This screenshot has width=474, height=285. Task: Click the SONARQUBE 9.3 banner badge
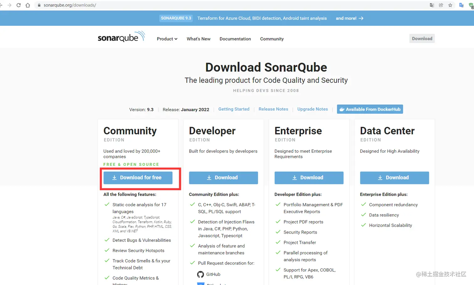(176, 18)
